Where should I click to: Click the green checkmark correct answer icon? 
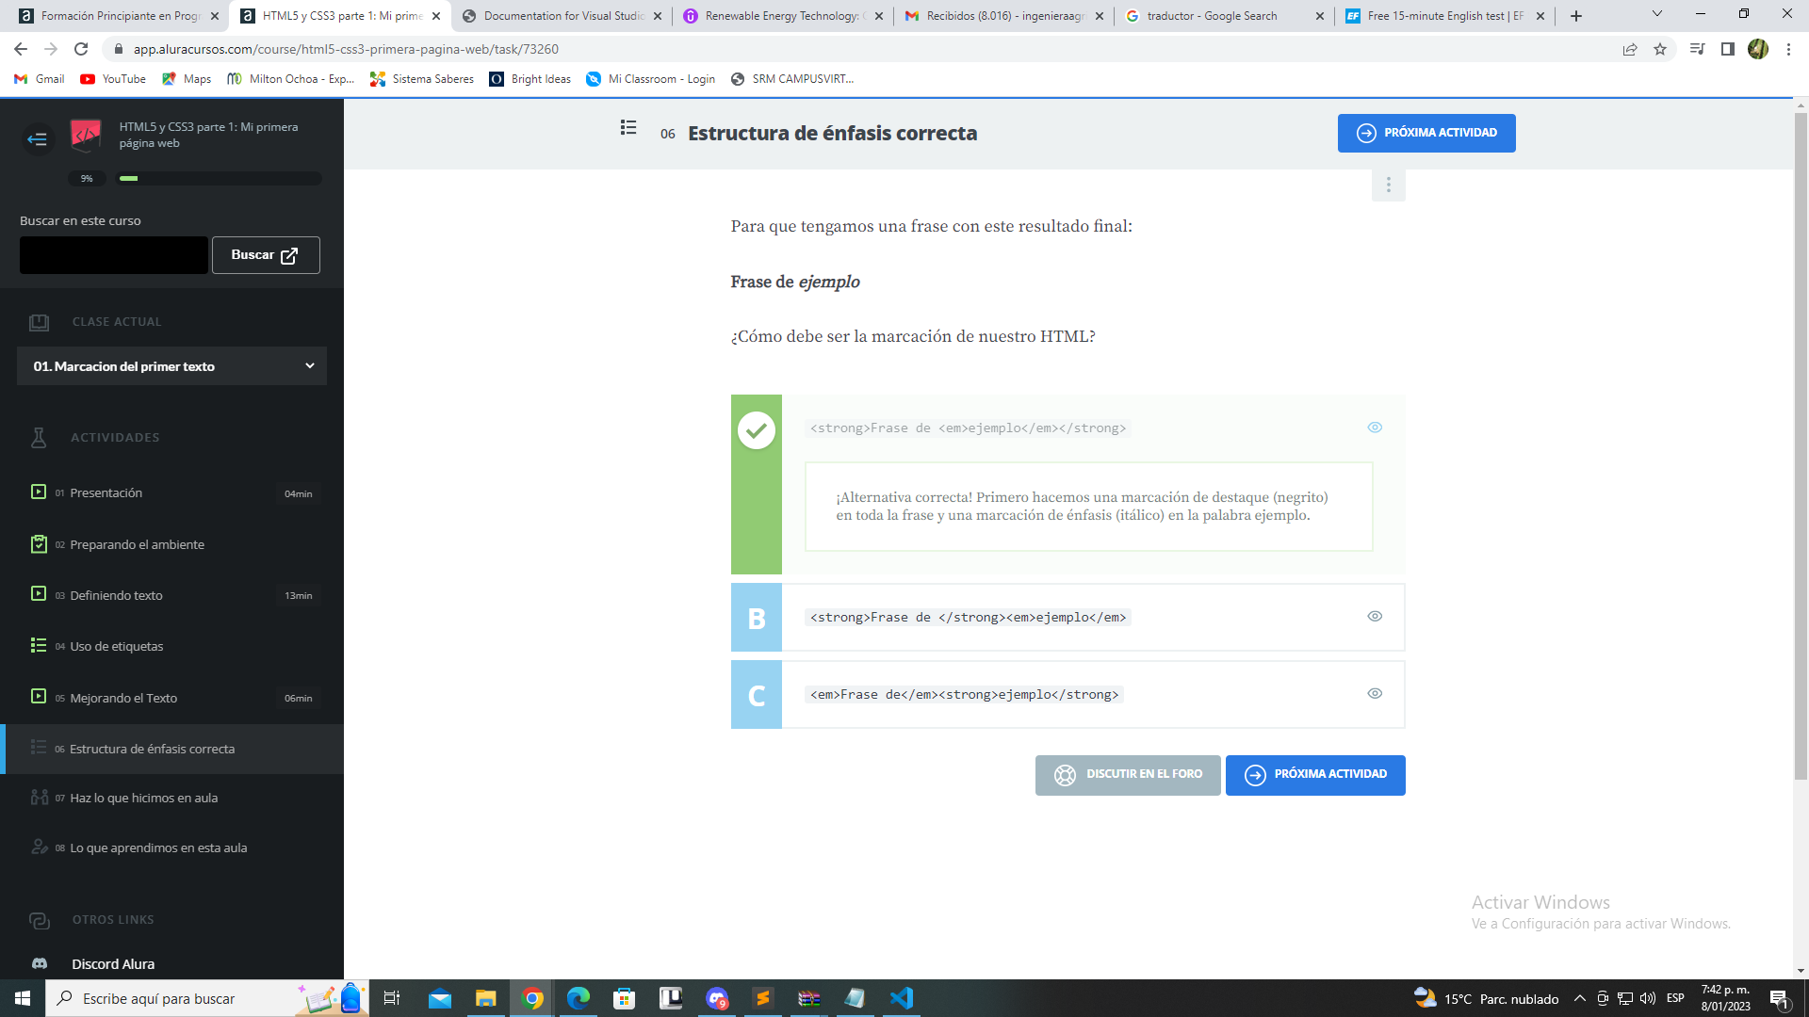[x=756, y=428]
